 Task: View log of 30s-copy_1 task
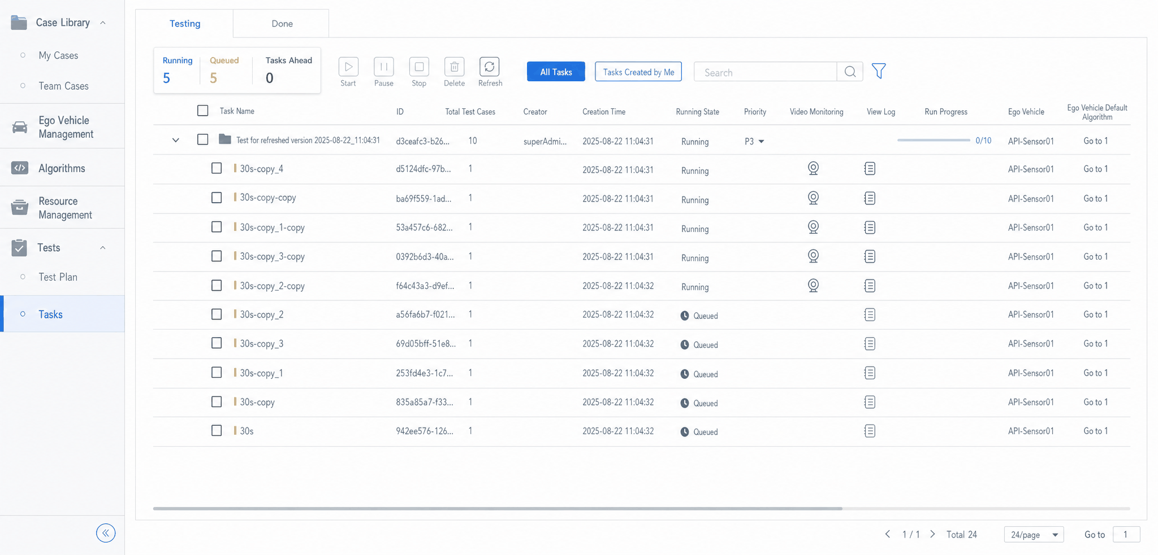pyautogui.click(x=870, y=373)
